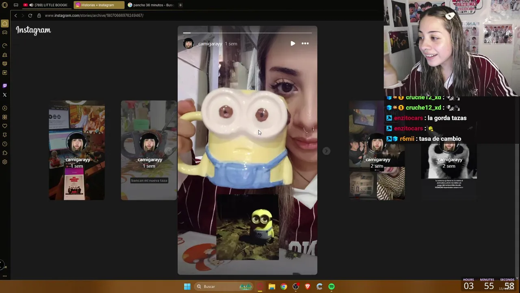
Task: Switch to the LITTLE BOOGIE YouTube tab
Action: (47, 5)
